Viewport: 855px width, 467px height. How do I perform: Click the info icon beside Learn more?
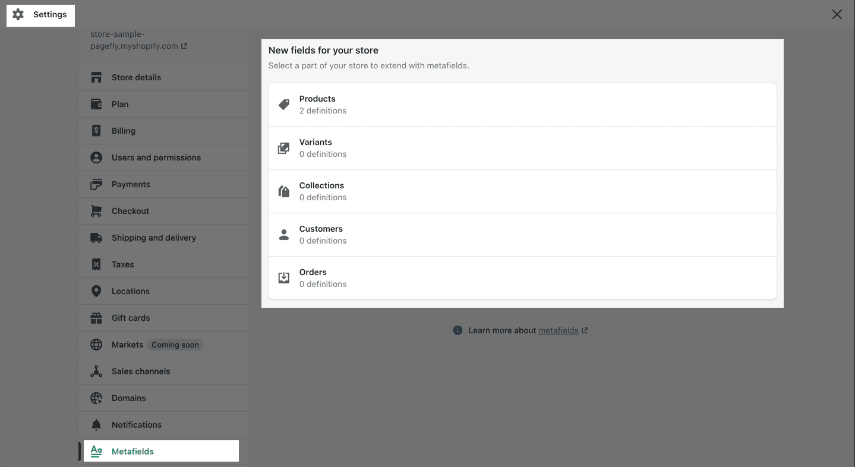458,330
